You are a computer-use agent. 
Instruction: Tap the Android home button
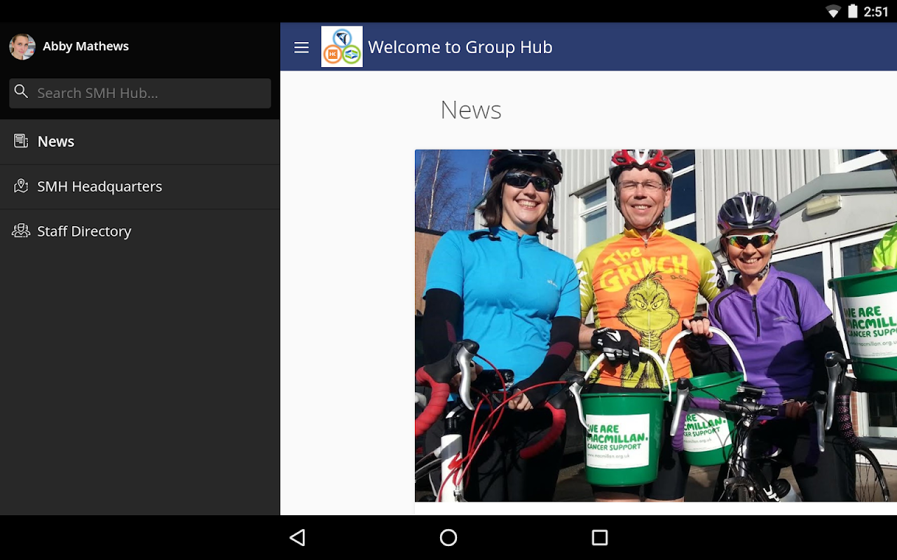[x=448, y=538]
